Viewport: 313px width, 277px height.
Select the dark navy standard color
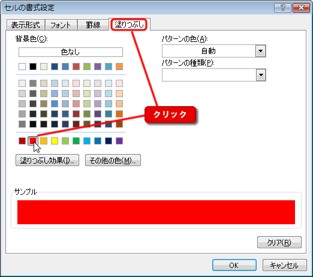109,141
